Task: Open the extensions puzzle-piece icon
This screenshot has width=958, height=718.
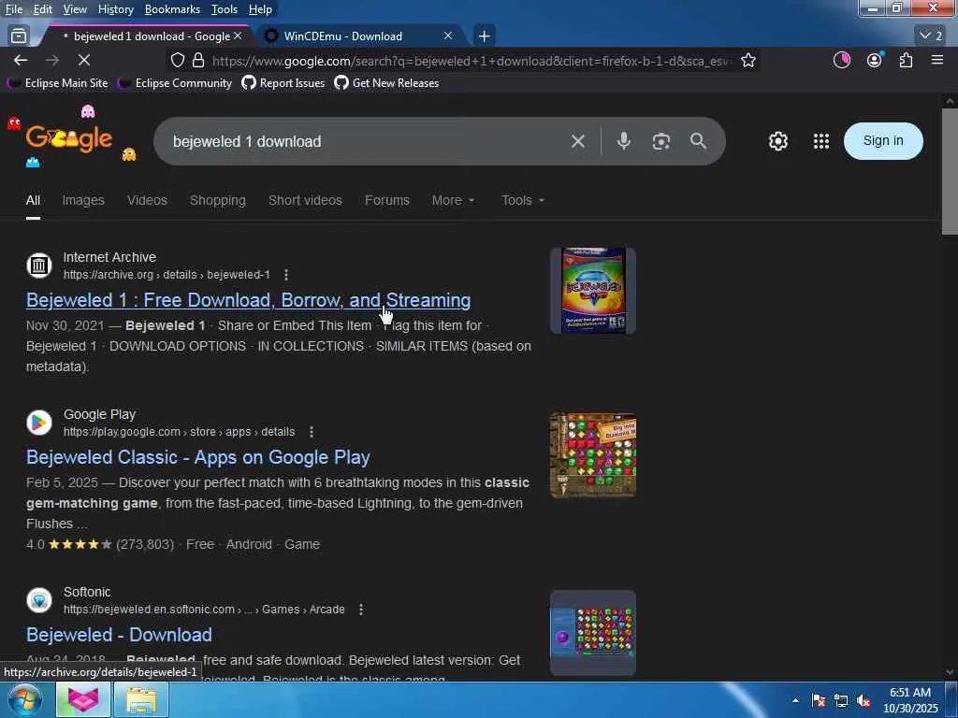Action: (906, 60)
